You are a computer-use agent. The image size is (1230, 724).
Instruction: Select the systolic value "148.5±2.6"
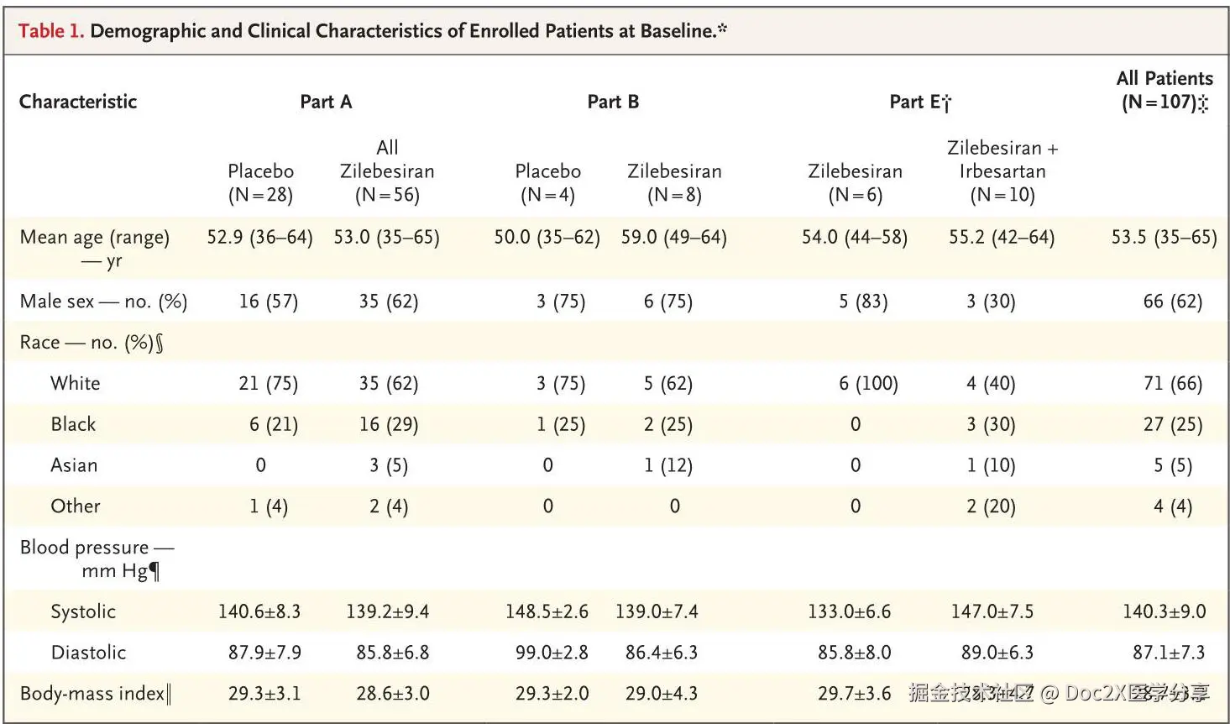coord(547,611)
